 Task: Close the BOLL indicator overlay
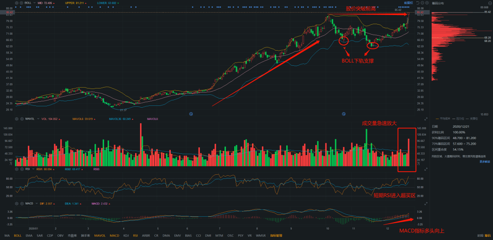21,3
